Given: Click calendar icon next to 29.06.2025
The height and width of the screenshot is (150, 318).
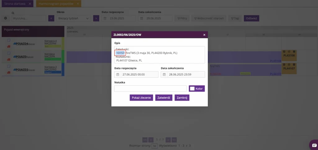Looking at the screenshot, I should click(142, 18).
